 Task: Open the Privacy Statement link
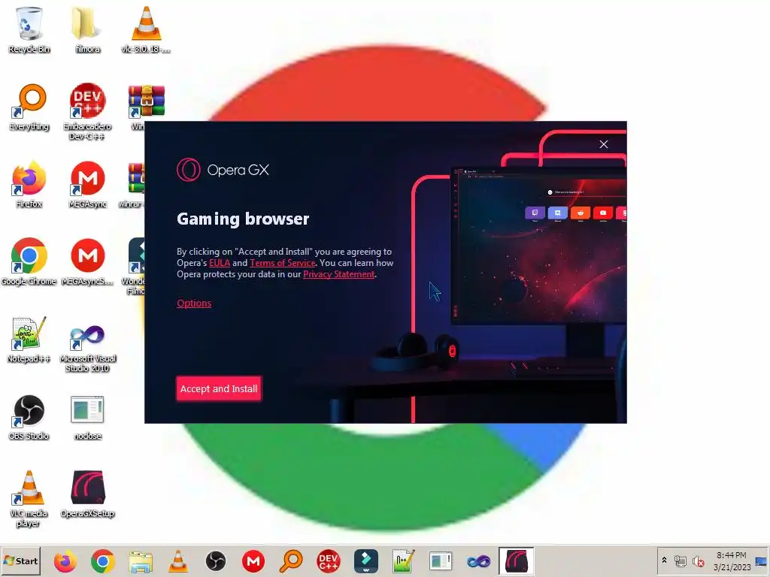[x=339, y=274]
